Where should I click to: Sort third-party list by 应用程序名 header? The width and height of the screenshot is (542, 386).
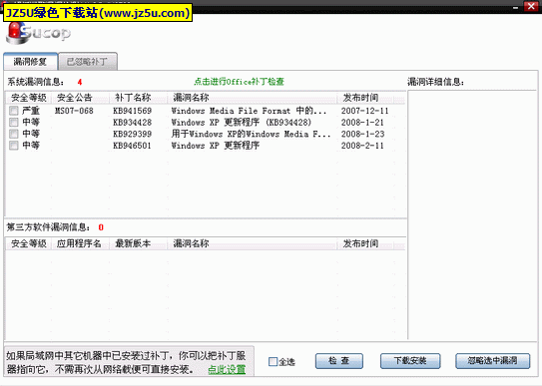click(79, 243)
